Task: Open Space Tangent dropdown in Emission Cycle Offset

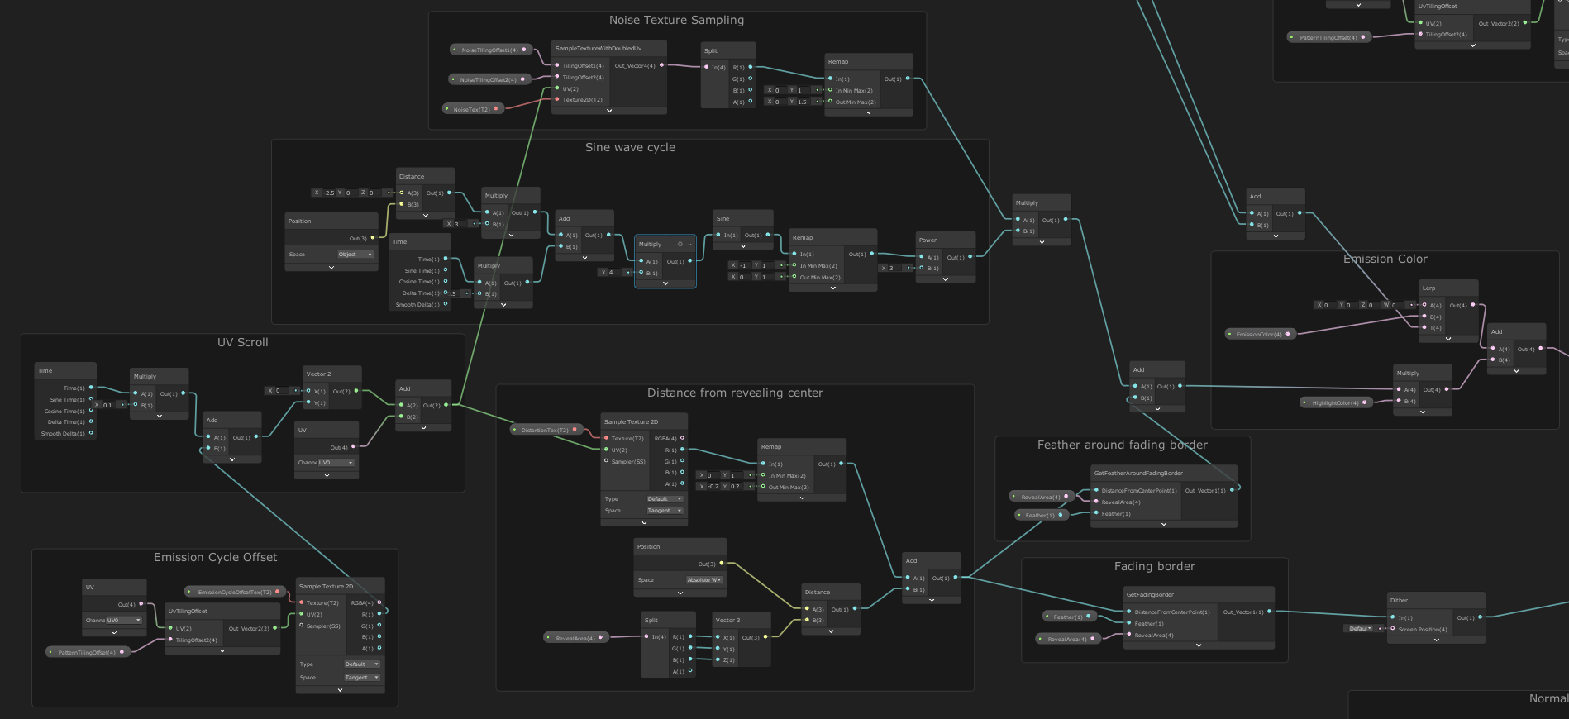Action: 362,678
